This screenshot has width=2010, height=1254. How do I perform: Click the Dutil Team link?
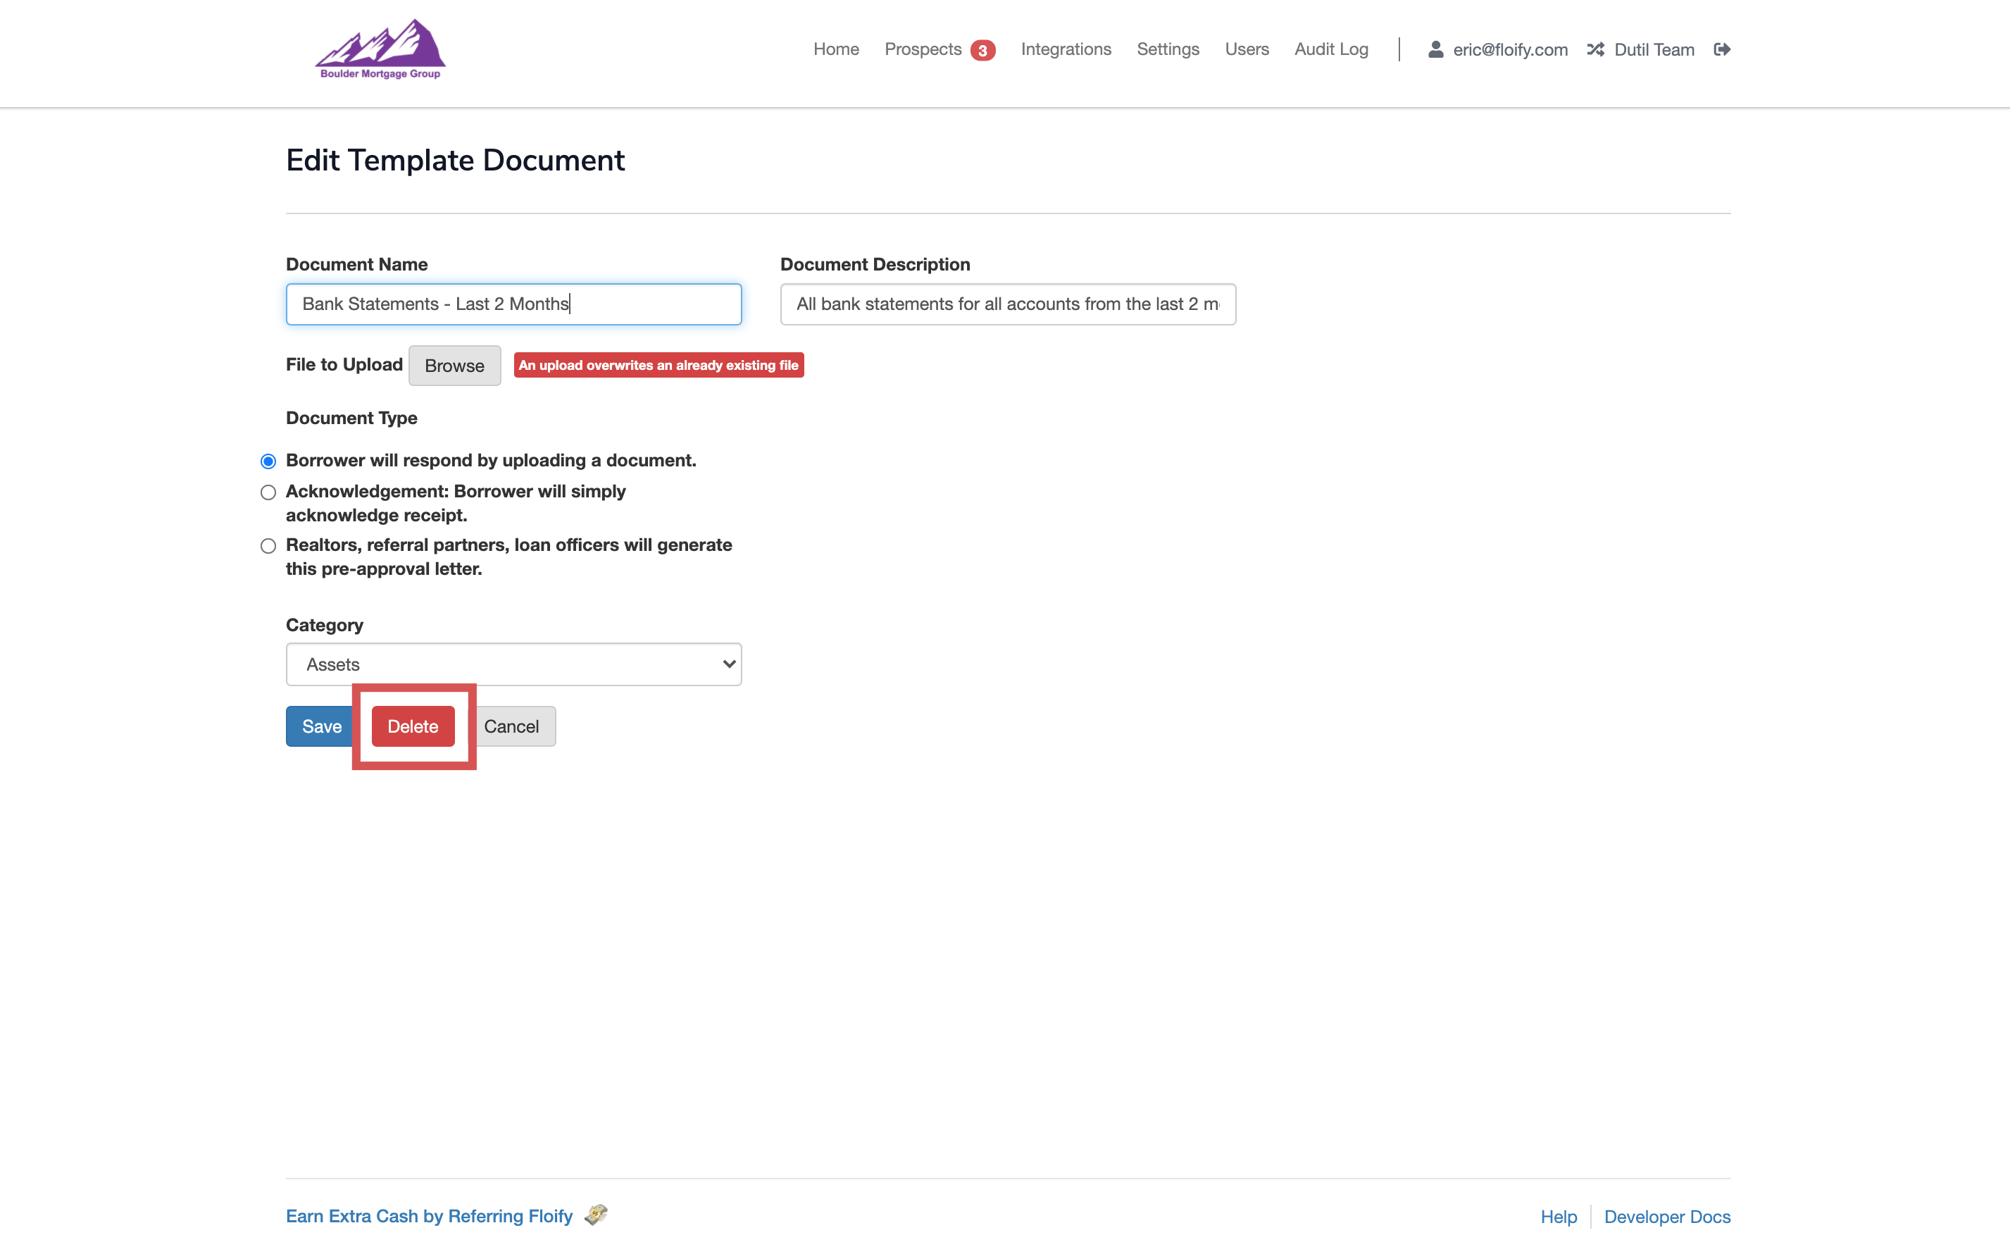tap(1654, 50)
